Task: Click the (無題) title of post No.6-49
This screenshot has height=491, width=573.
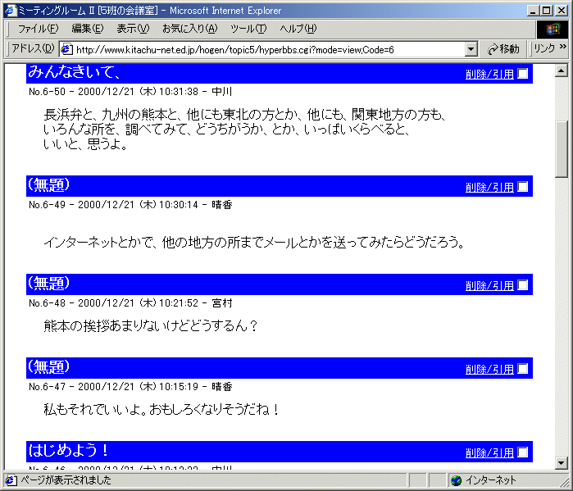Action: point(48,185)
